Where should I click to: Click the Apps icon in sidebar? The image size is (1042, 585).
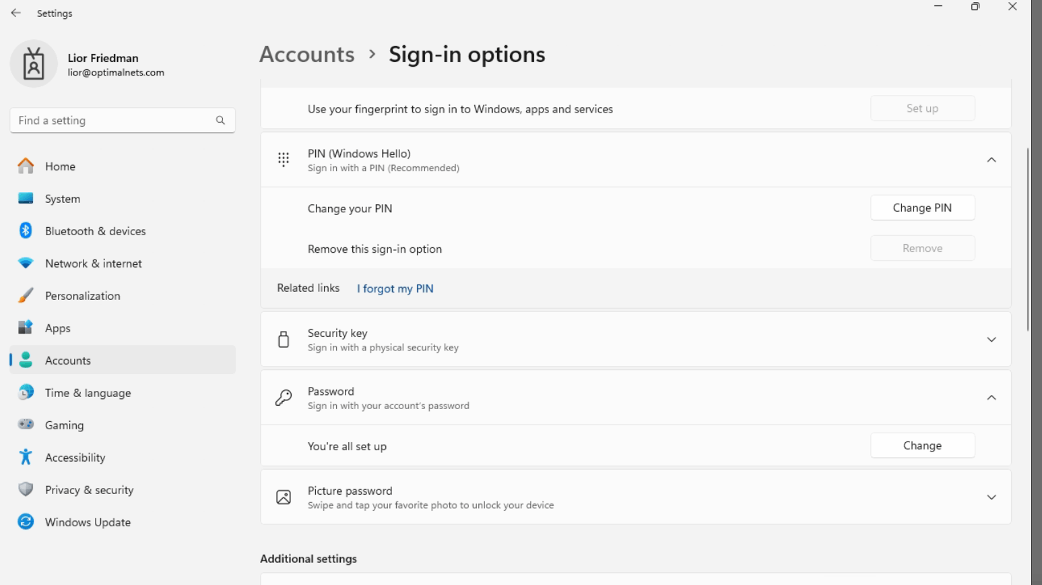pos(26,328)
